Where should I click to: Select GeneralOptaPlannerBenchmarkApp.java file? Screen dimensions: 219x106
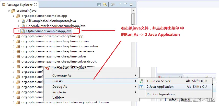tap(56, 26)
